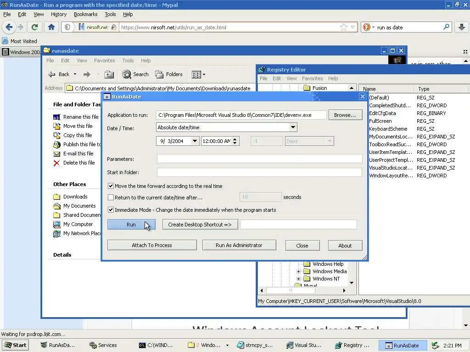This screenshot has height=352, width=470.
Task: Click the time spinner beside 12:00:00 AM
Action: tap(235, 141)
